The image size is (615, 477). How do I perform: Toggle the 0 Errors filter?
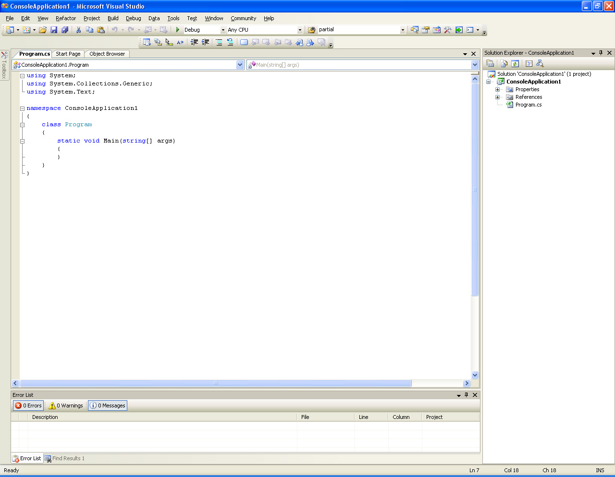(x=28, y=405)
